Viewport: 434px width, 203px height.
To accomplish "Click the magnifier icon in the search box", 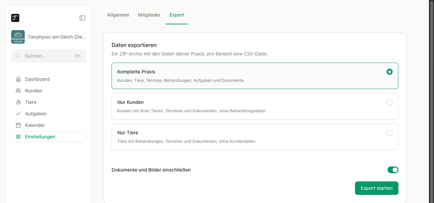I will click(18, 56).
